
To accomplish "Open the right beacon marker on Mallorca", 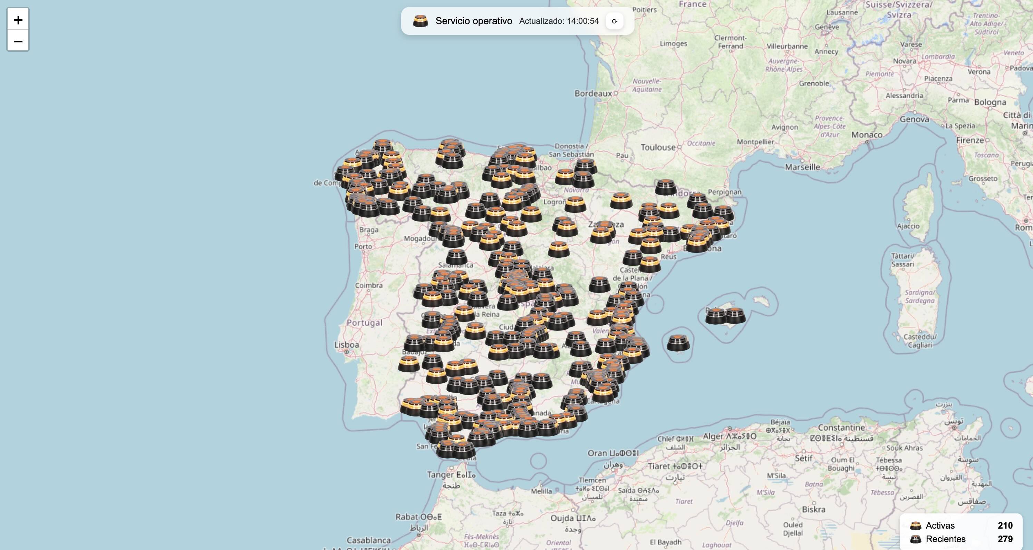I will point(735,316).
